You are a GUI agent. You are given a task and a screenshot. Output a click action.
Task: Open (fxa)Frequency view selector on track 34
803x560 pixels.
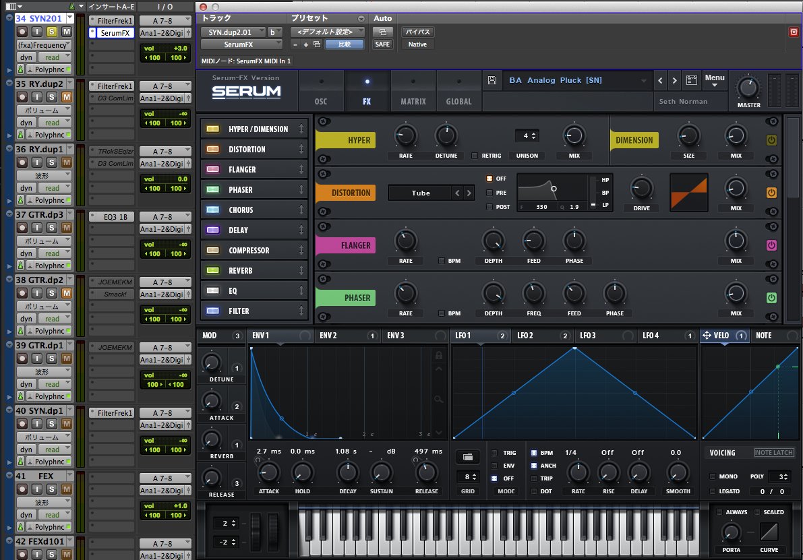(x=44, y=45)
